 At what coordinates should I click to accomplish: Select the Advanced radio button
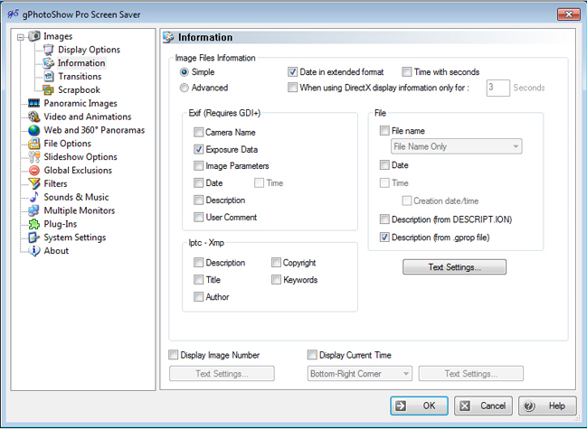pos(185,89)
